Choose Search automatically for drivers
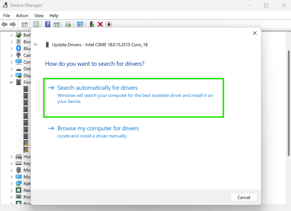291x211 pixels. 134,98
